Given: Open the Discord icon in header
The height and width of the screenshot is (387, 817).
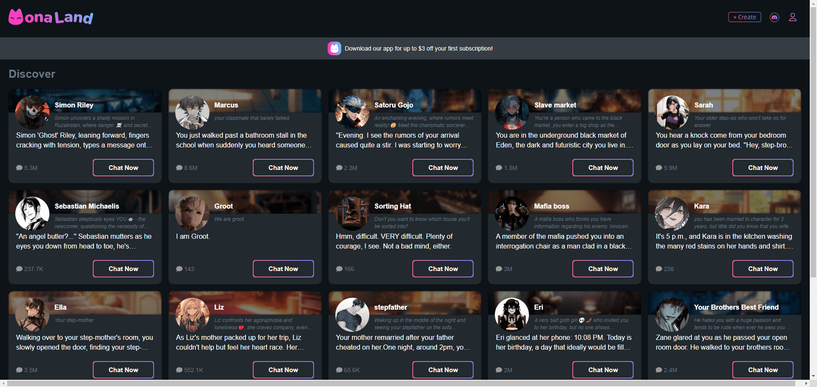Looking at the screenshot, I should pos(774,17).
